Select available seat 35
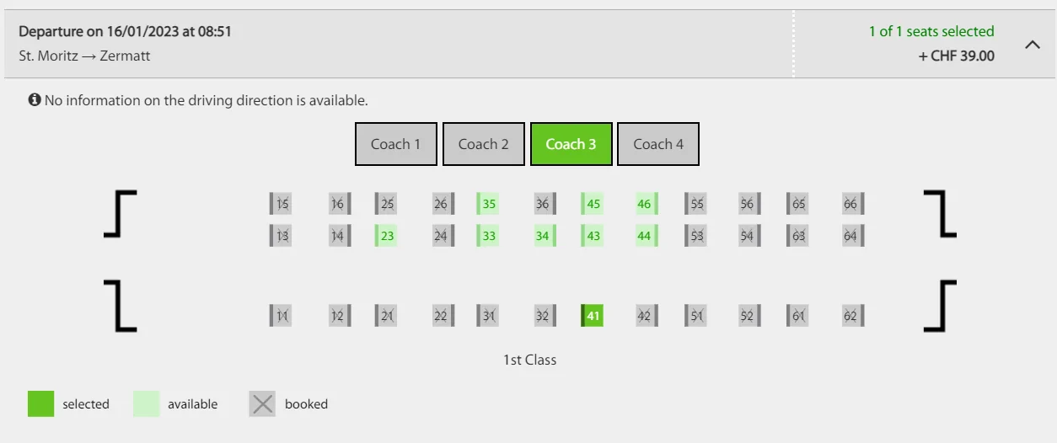The height and width of the screenshot is (443, 1057). [x=487, y=204]
